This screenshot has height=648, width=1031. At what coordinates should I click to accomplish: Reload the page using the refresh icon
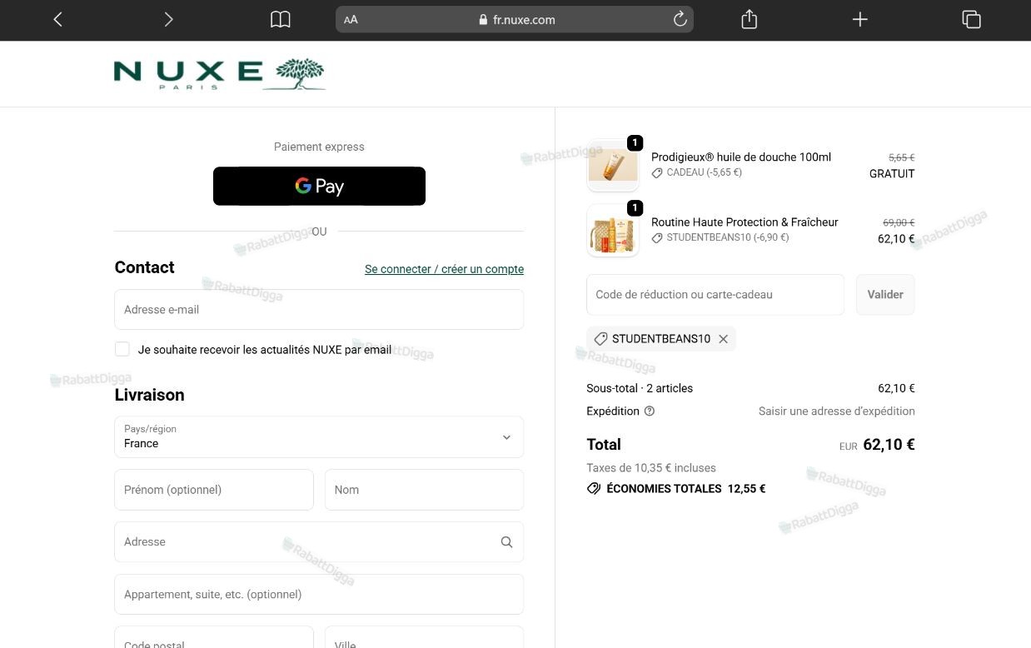(x=680, y=19)
